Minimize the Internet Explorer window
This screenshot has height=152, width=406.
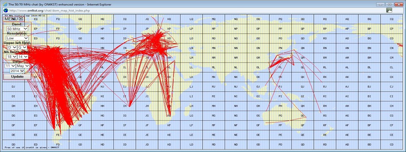(x=381, y=4)
